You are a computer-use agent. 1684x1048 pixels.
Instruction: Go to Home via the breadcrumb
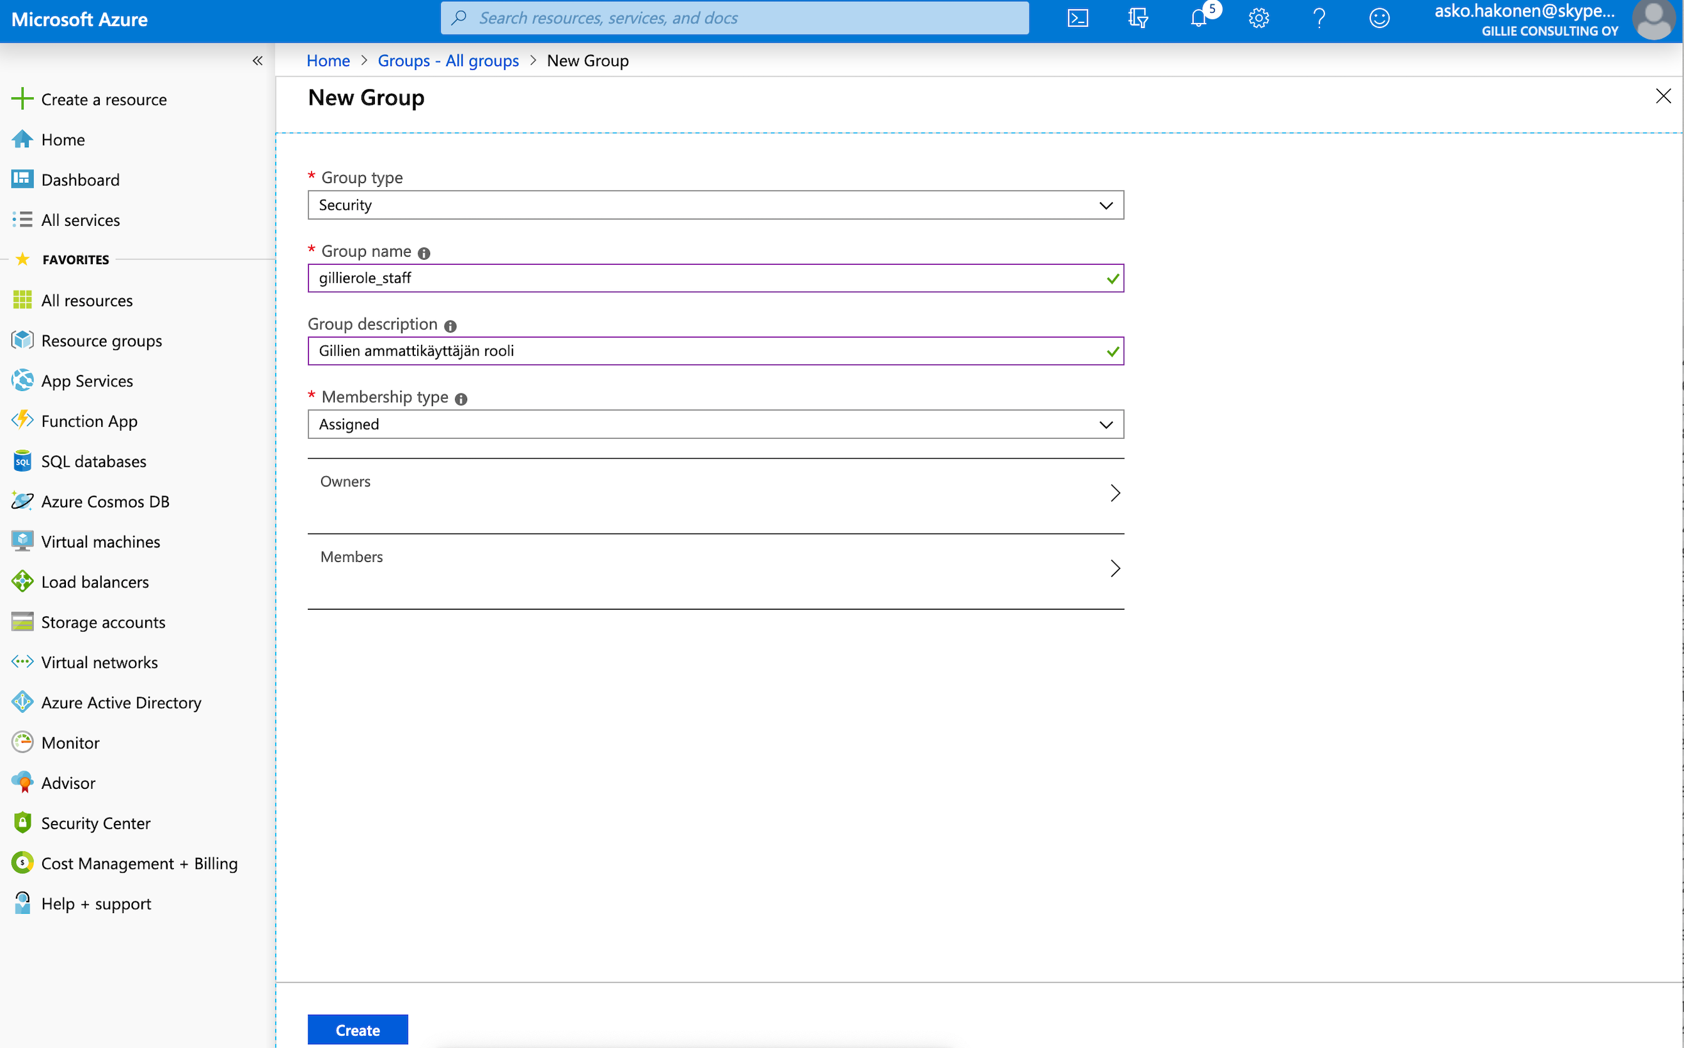pyautogui.click(x=328, y=60)
